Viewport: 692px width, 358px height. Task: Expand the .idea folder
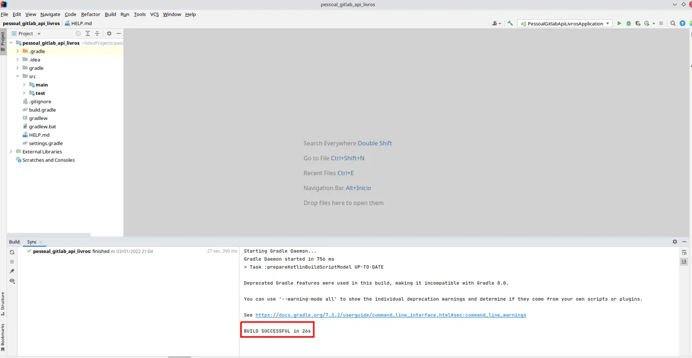[18, 60]
